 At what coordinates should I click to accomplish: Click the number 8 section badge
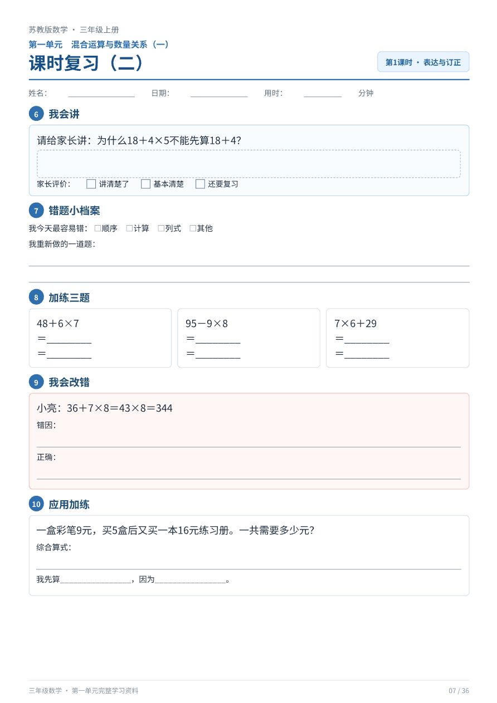(36, 297)
